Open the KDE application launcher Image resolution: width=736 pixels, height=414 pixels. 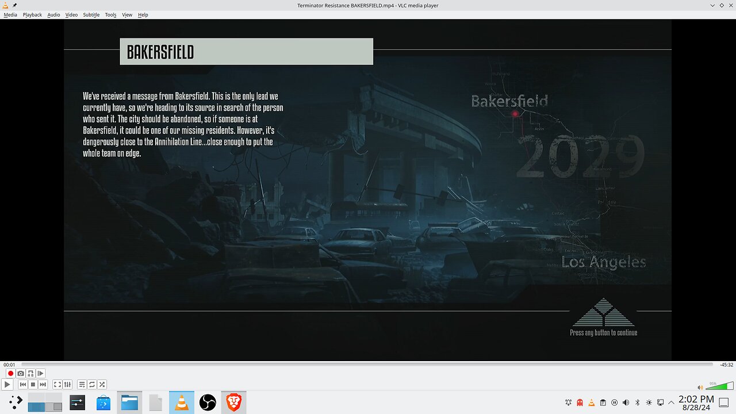point(16,402)
